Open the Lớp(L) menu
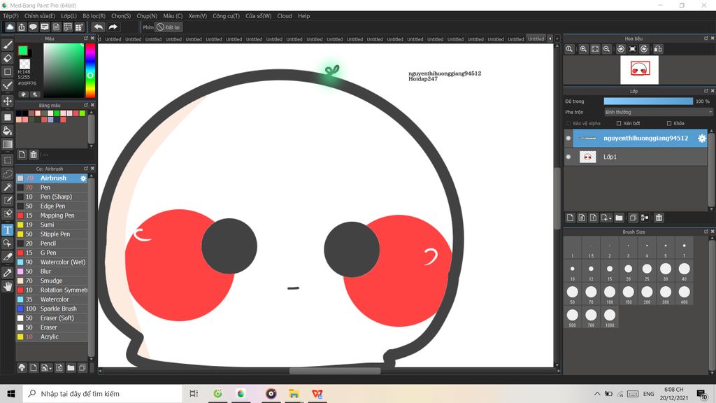The width and height of the screenshot is (716, 403). tap(69, 16)
